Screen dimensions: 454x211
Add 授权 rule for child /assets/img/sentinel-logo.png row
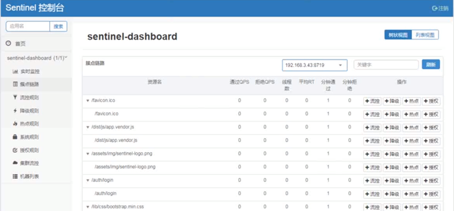[431, 167]
